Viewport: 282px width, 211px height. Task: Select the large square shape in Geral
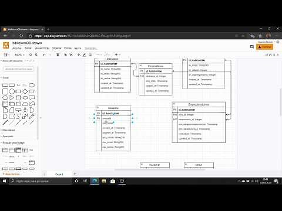click(x=5, y=91)
